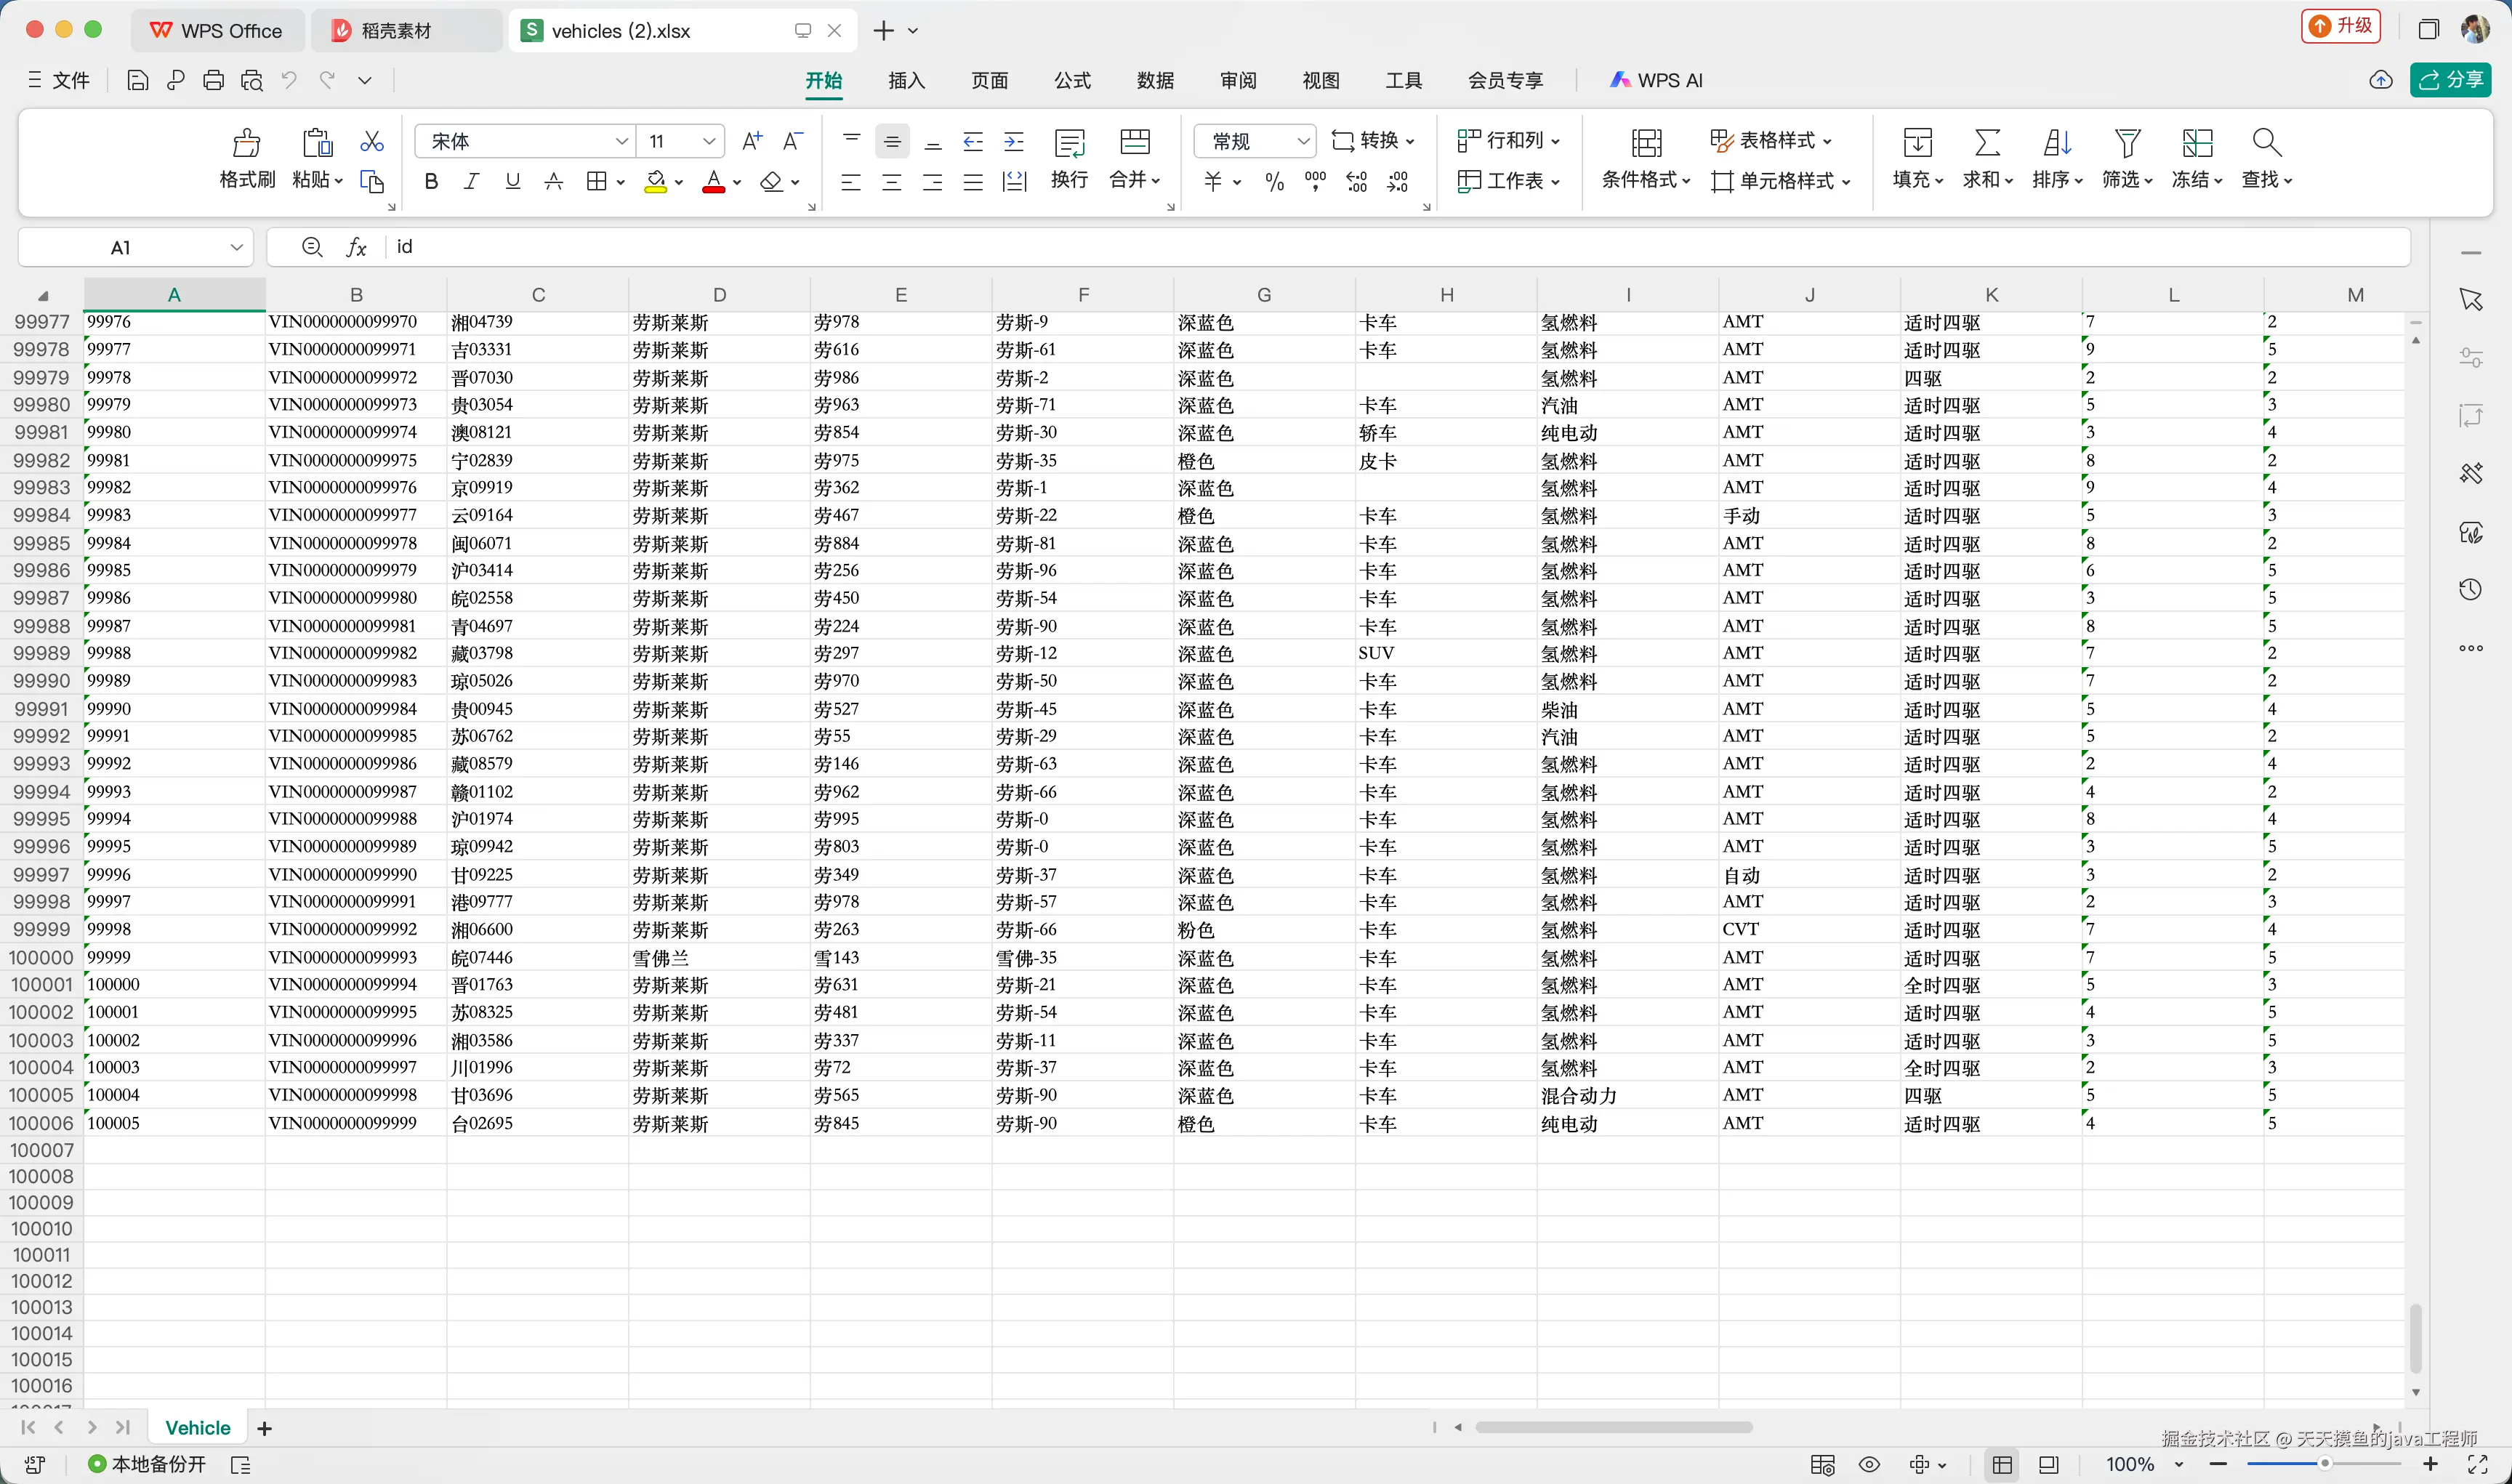Expand the cell name box A1 dropdown
Viewport: 2512px width, 1484px height.
[236, 248]
